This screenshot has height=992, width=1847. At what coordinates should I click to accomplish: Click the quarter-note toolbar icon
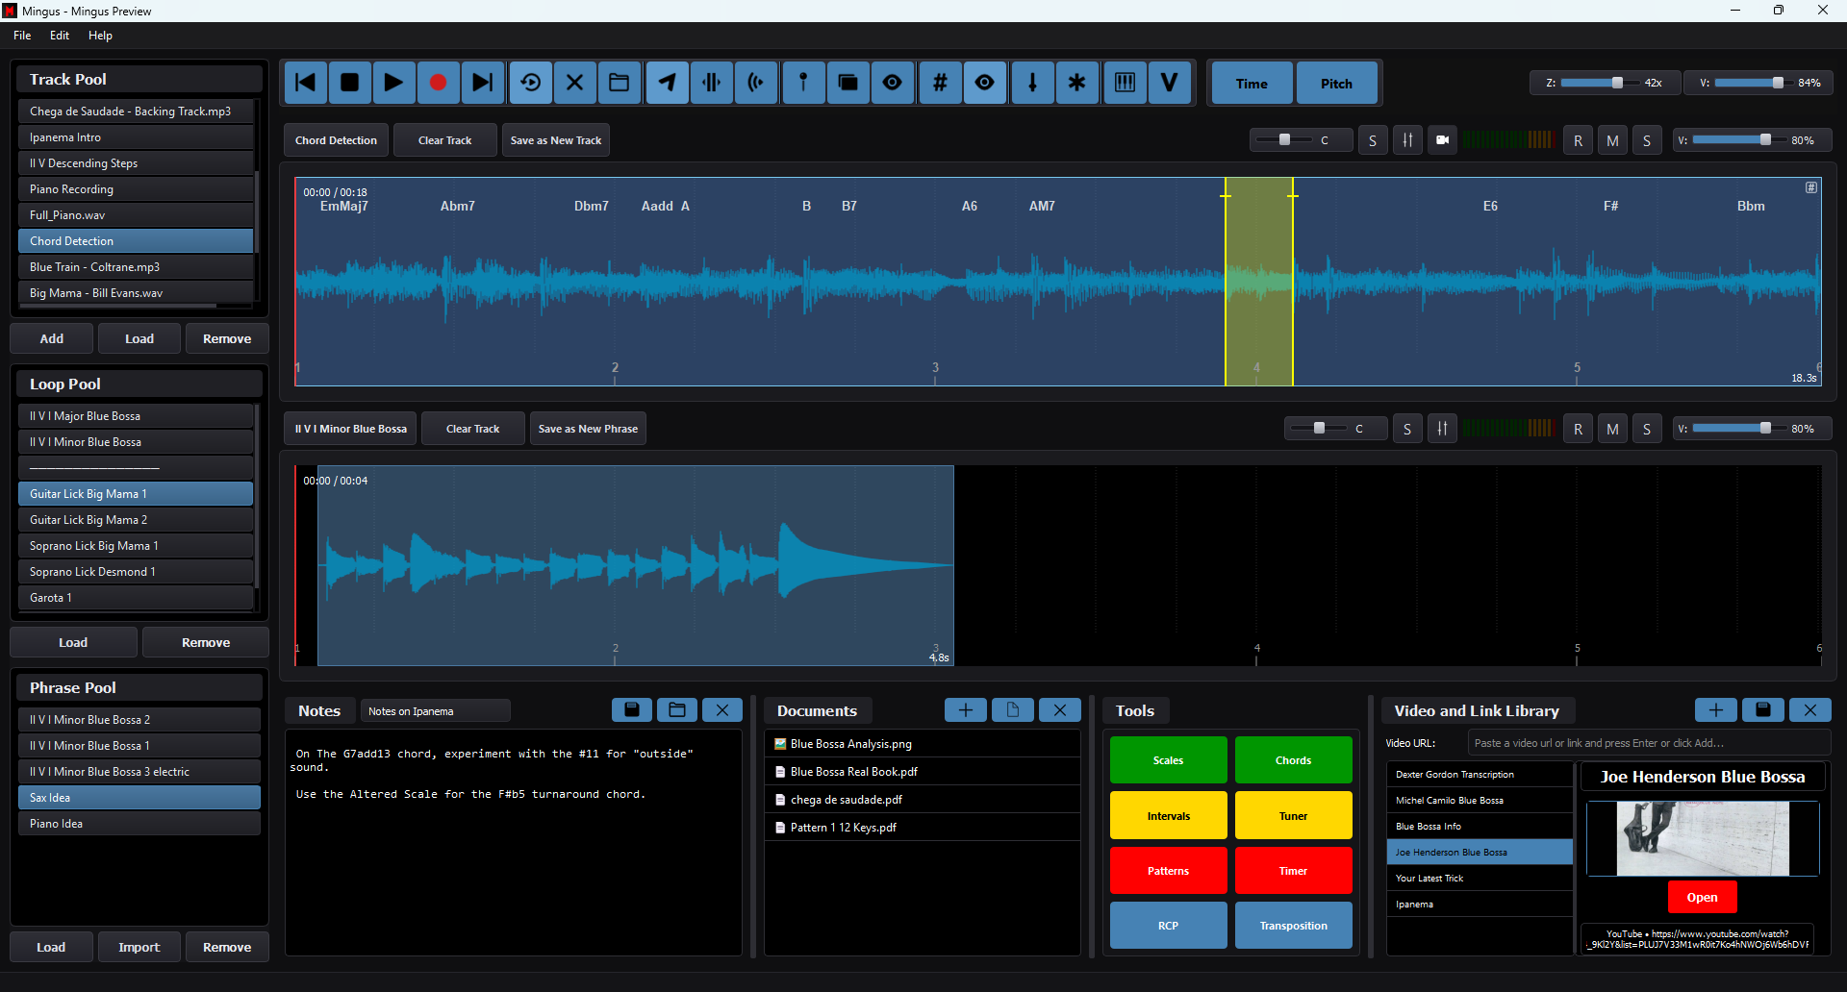pyautogui.click(x=1032, y=83)
